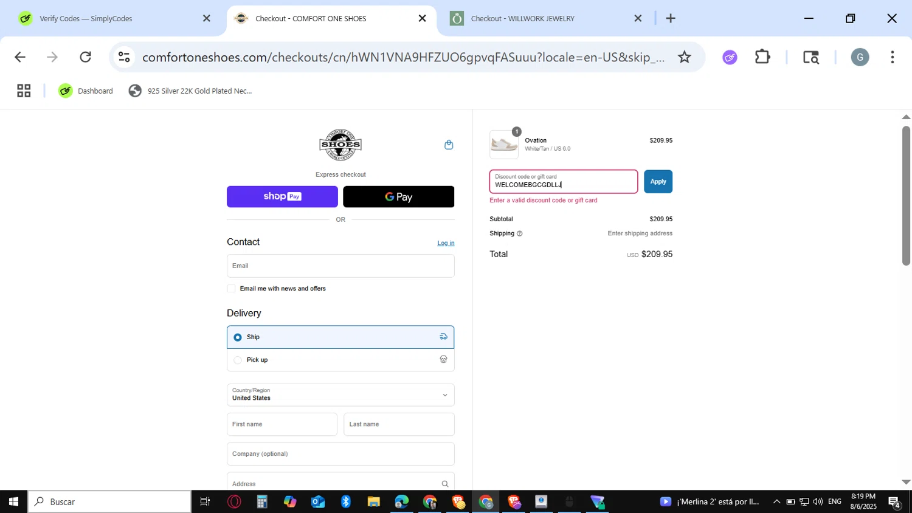Open 925 Silver 22K Gold Plated bookmark
This screenshot has width=912, height=513.
[190, 91]
